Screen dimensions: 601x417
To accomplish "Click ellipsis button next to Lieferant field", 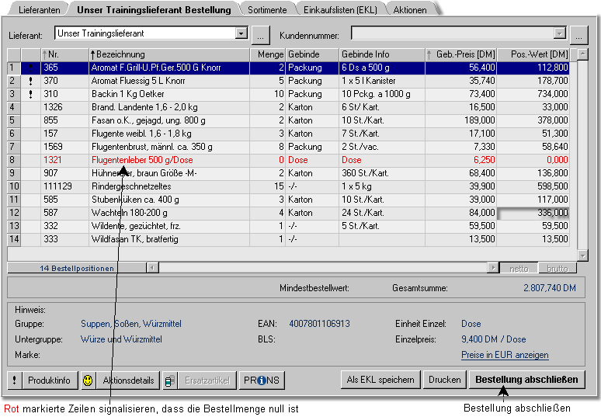I will tap(260, 35).
